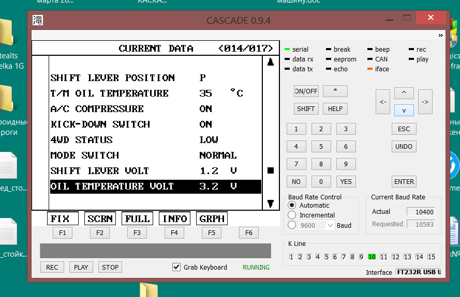Click the UNDO button
Image resolution: width=460 pixels, height=297 pixels.
[404, 147]
